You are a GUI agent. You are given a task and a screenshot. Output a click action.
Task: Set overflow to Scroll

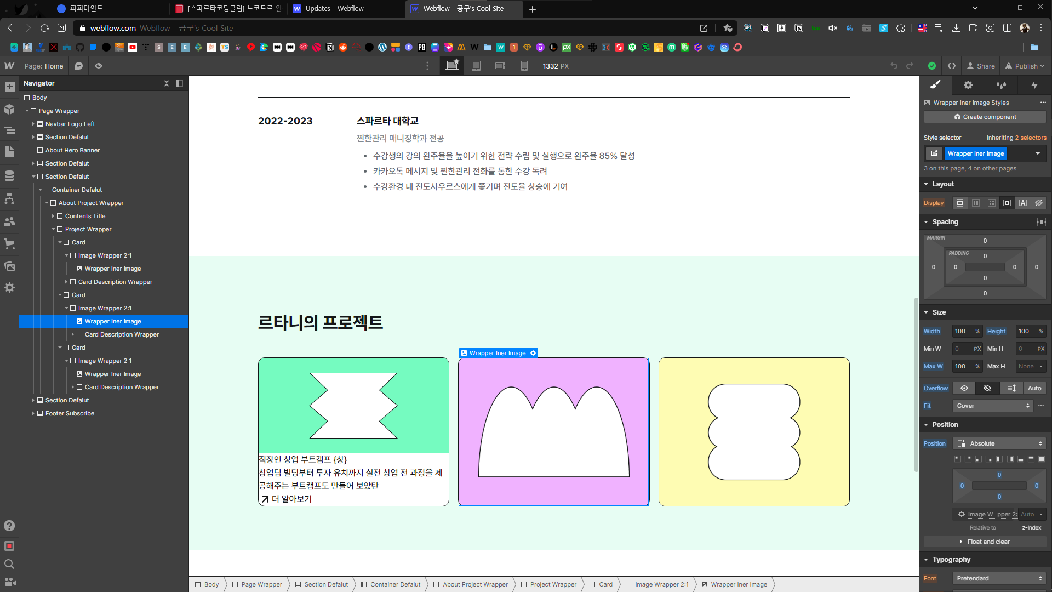point(1011,388)
